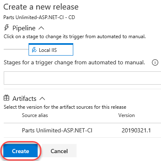The width and height of the screenshot is (161, 161).
Task: Click the Pipeline section heading
Action: tap(24, 28)
